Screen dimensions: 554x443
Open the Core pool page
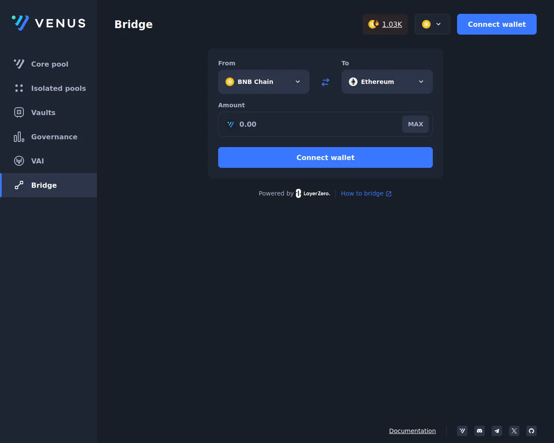(x=48, y=64)
